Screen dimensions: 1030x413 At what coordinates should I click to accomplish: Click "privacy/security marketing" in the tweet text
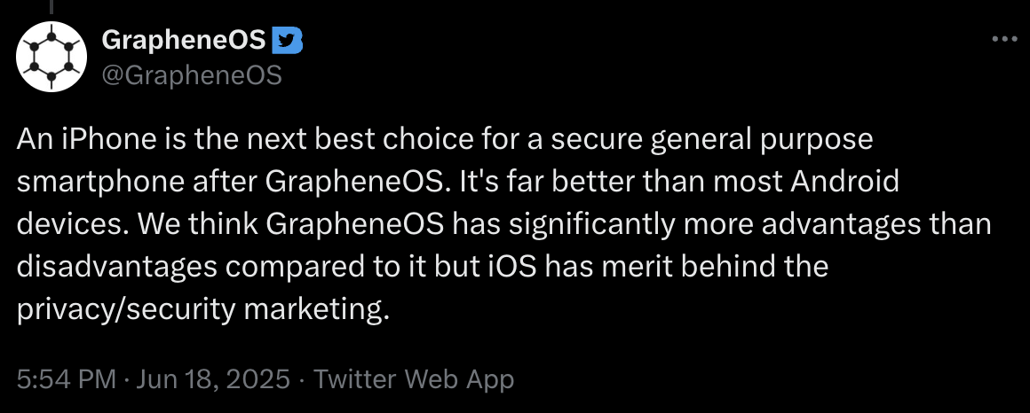tap(203, 310)
